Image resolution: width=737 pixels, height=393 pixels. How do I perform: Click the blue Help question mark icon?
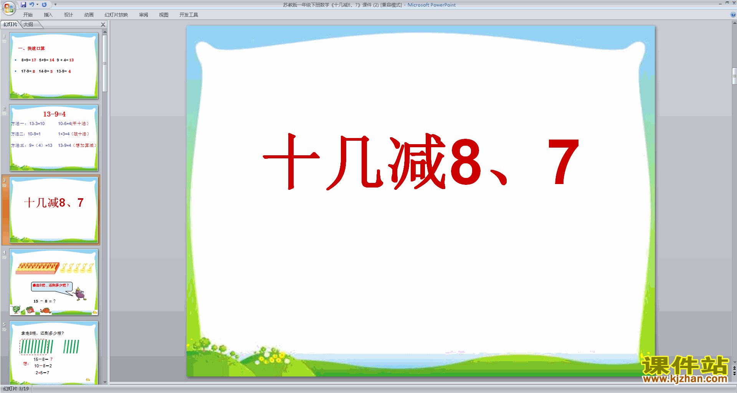coord(733,15)
